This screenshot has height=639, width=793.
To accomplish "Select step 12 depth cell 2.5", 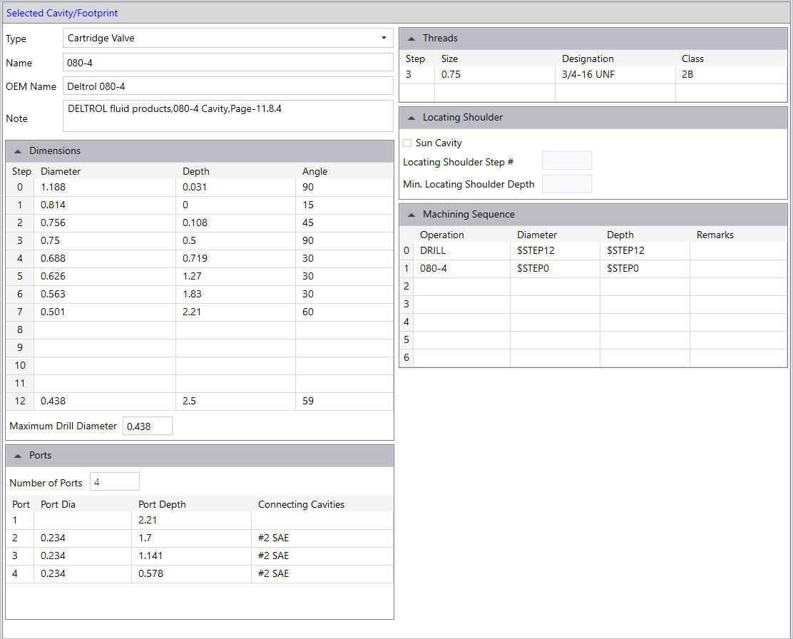I will tap(235, 402).
